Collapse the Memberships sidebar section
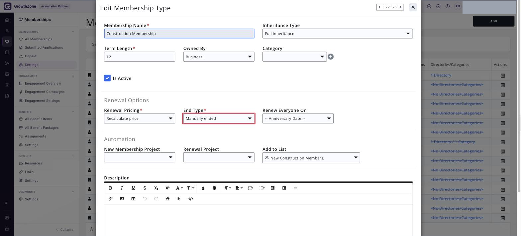Image resolution: width=521 pixels, height=236 pixels. tap(73, 32)
